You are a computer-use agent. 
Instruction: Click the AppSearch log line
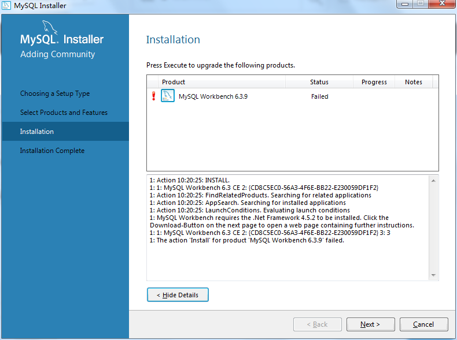248,203
